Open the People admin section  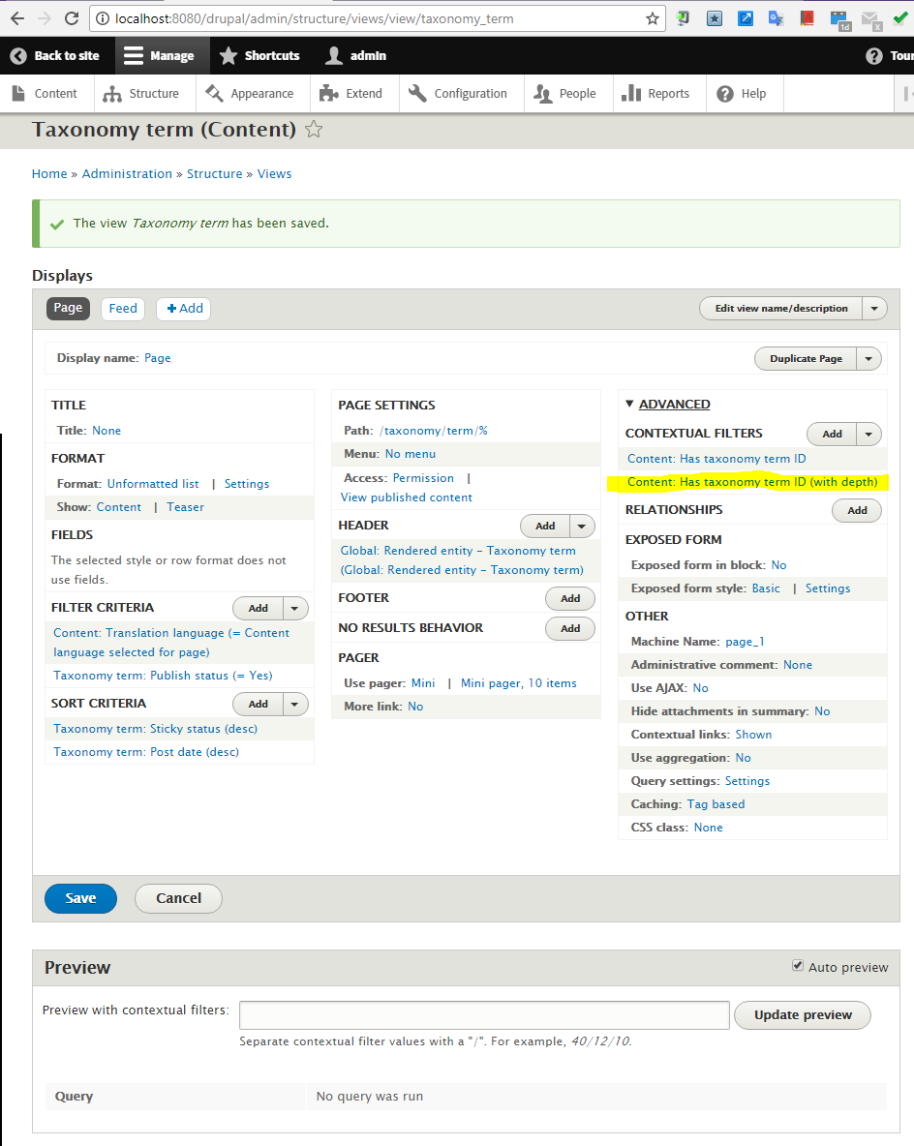[567, 93]
